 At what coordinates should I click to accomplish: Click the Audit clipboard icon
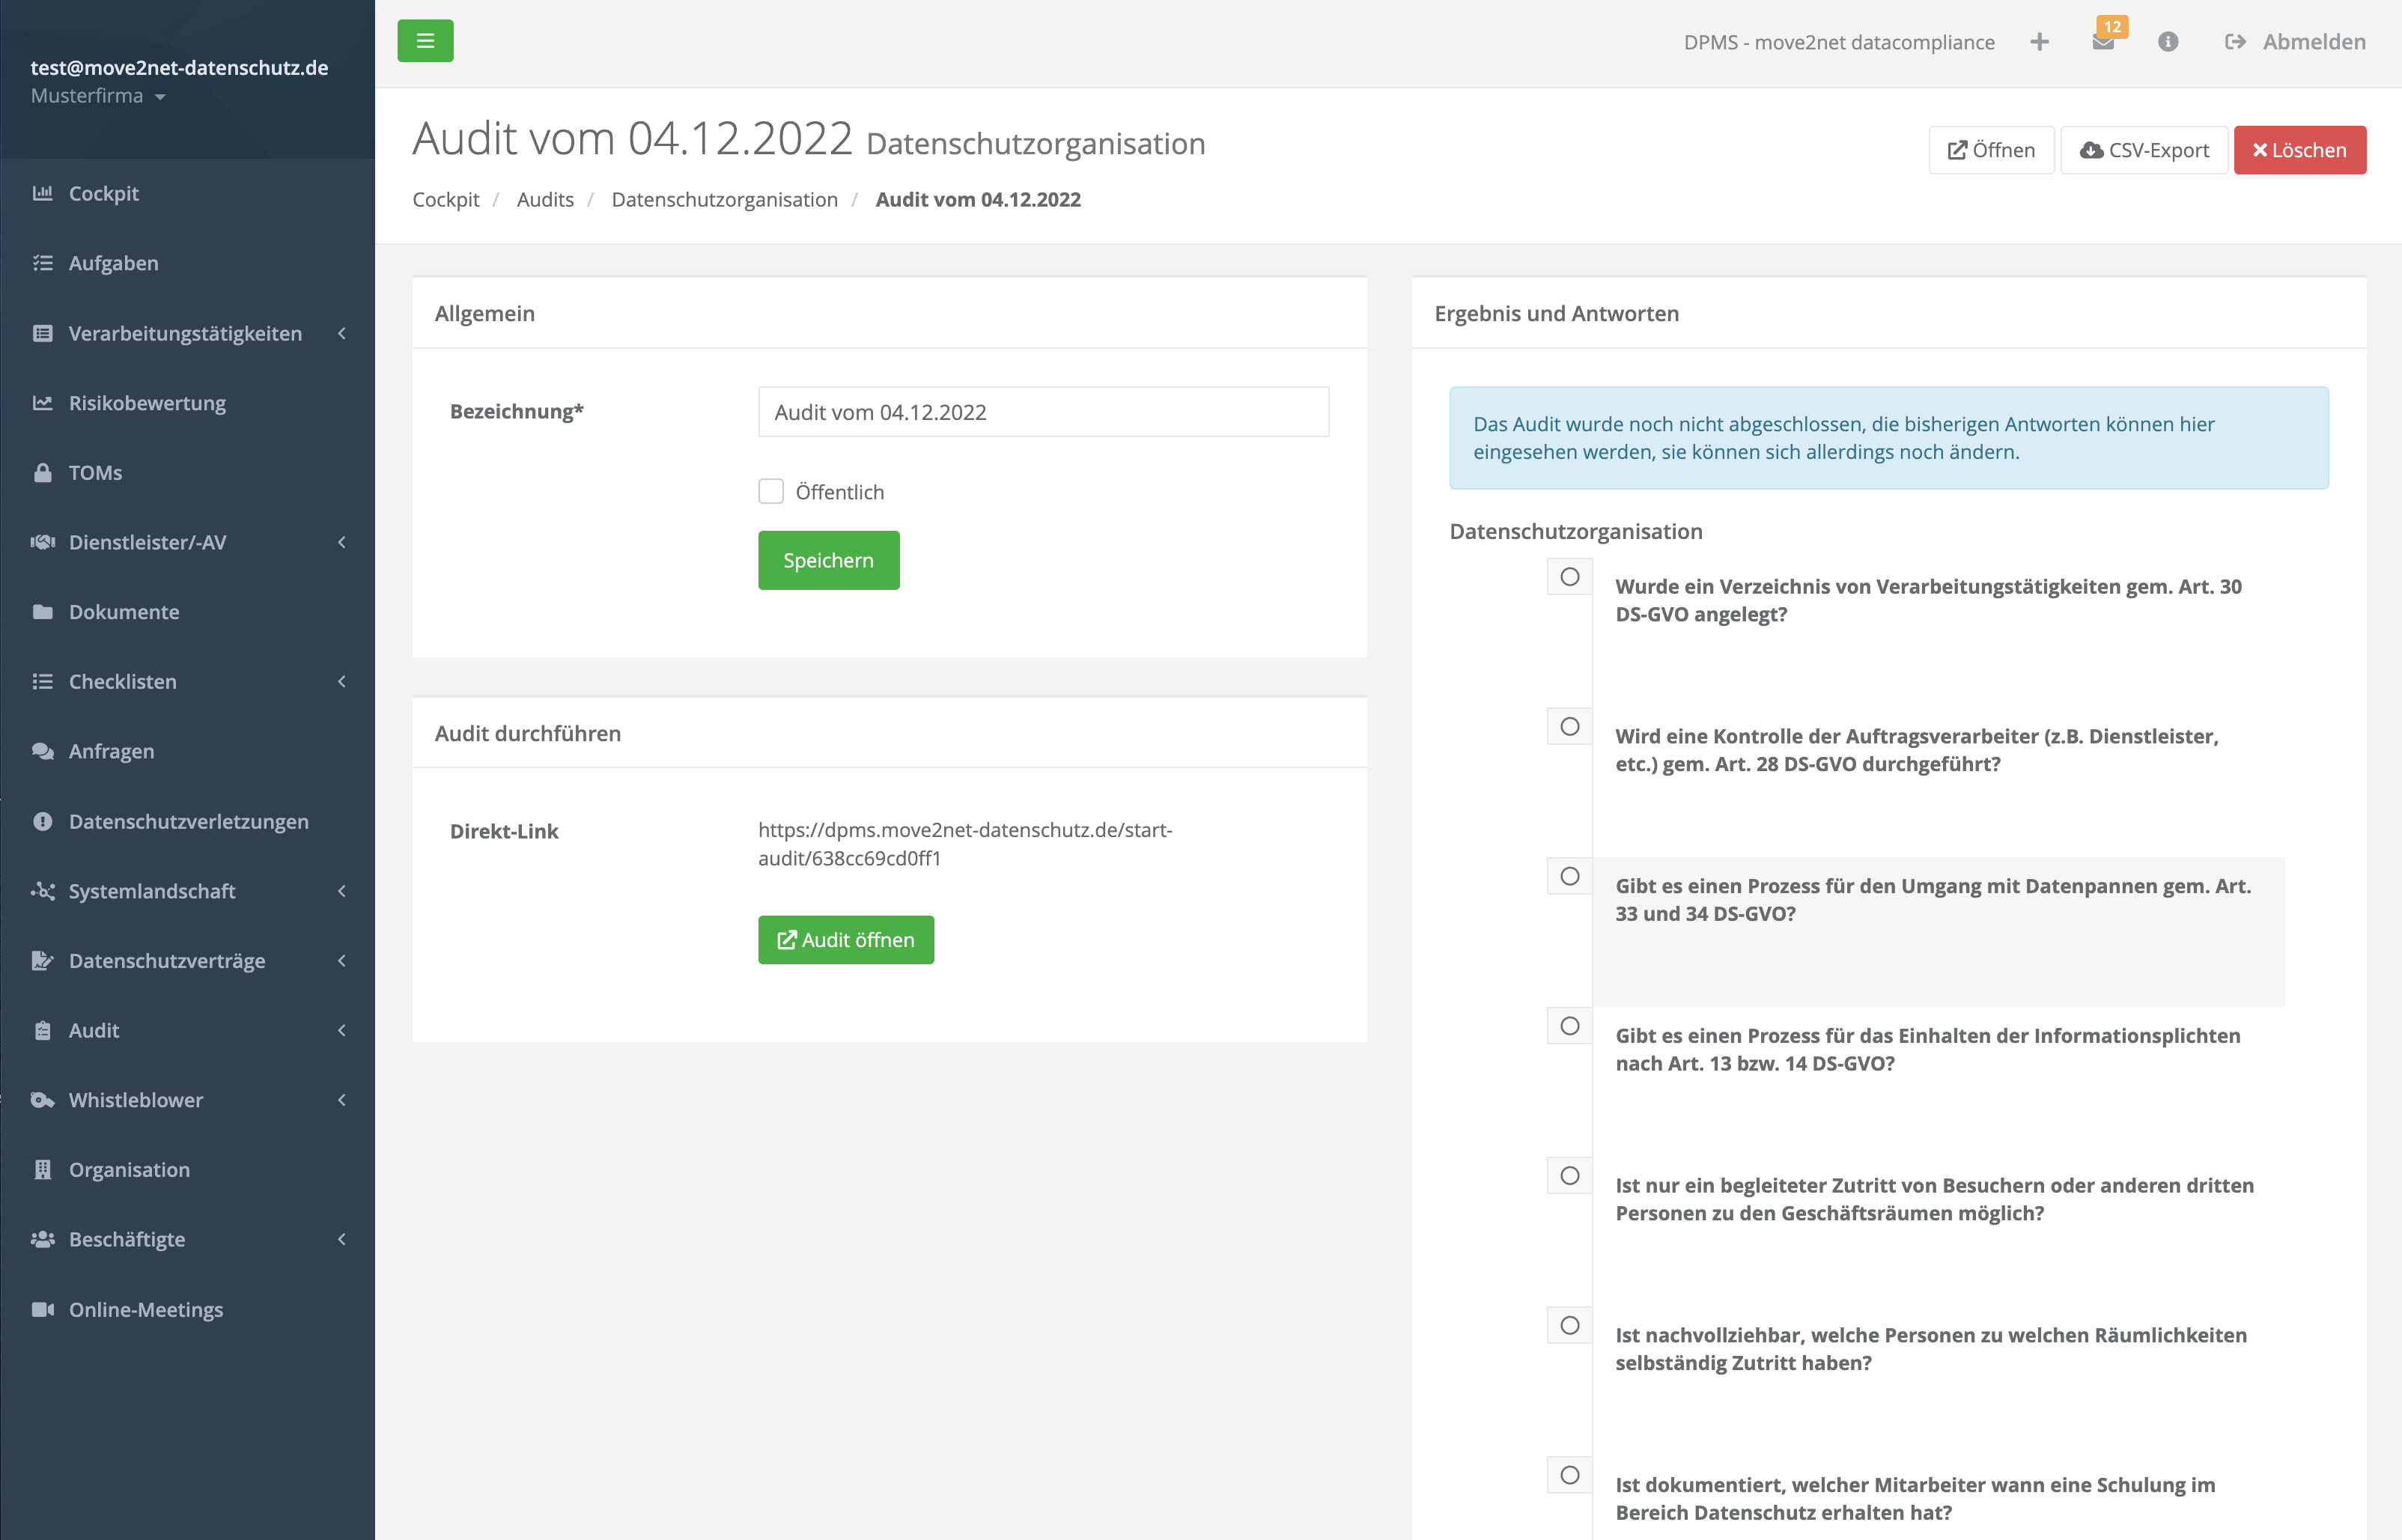tap(42, 1030)
